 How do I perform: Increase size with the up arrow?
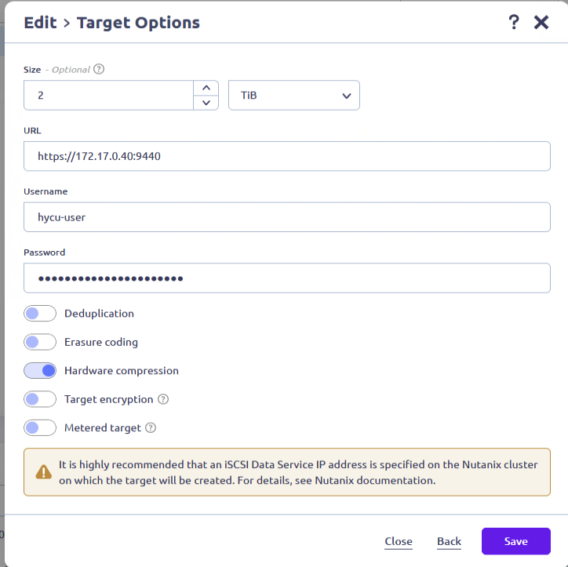[x=206, y=88]
